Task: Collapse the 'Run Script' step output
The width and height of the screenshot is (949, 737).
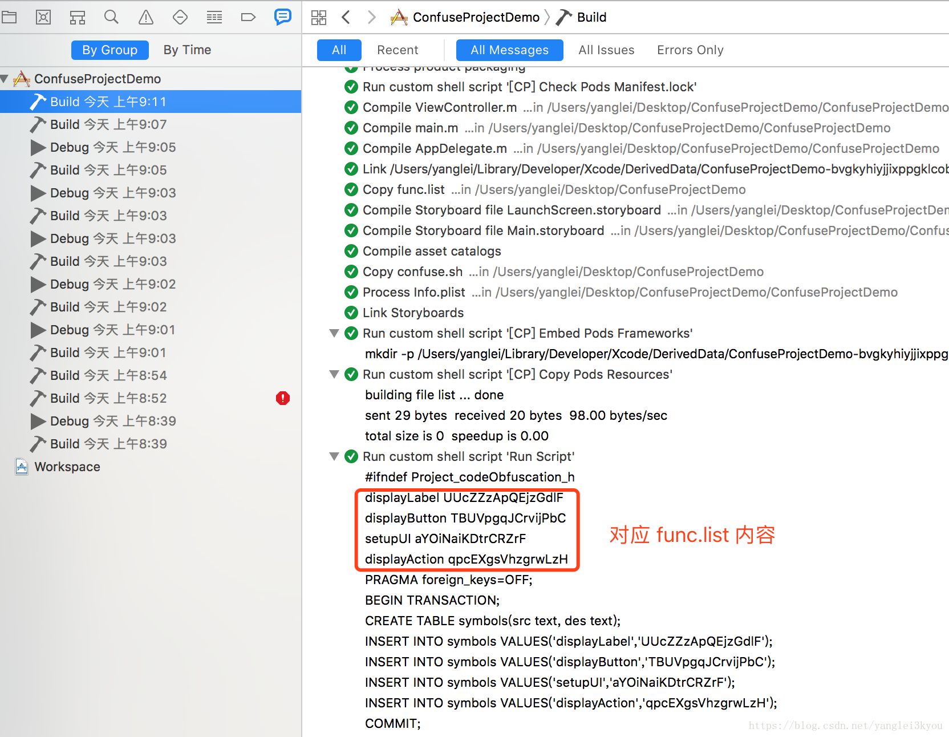Action: [334, 456]
